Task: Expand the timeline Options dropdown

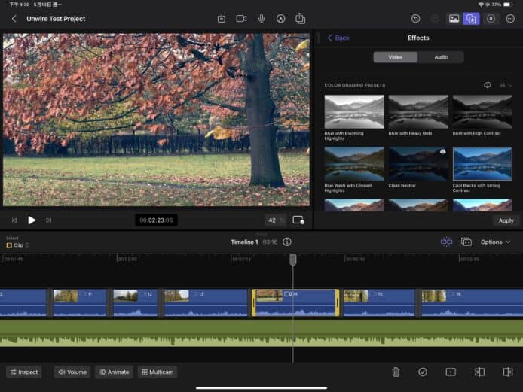Action: point(495,242)
